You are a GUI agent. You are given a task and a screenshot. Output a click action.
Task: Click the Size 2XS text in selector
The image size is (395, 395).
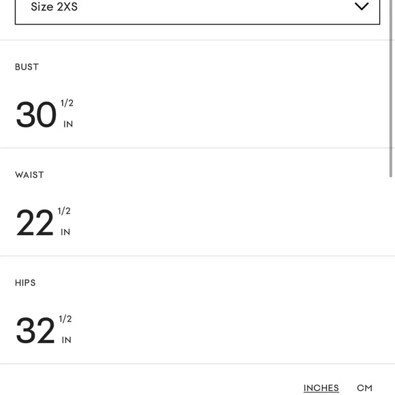click(54, 7)
